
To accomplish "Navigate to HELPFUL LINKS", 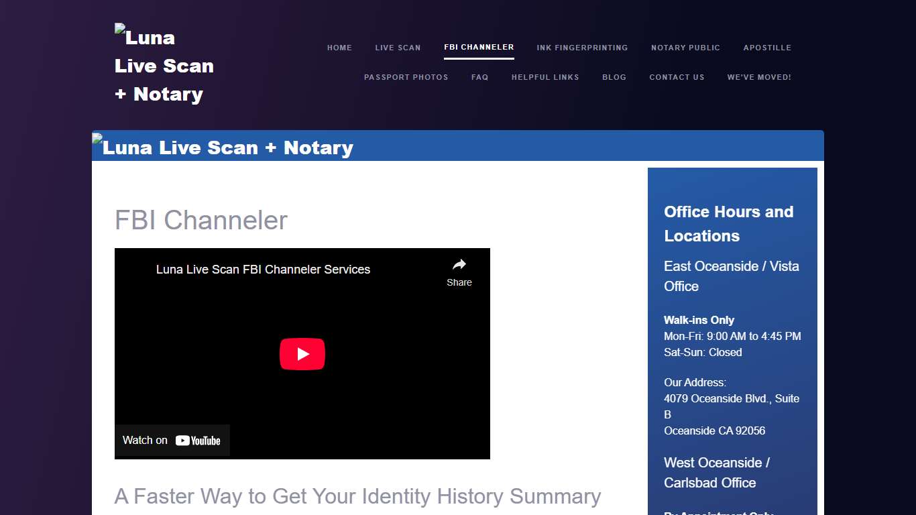I will click(x=545, y=77).
